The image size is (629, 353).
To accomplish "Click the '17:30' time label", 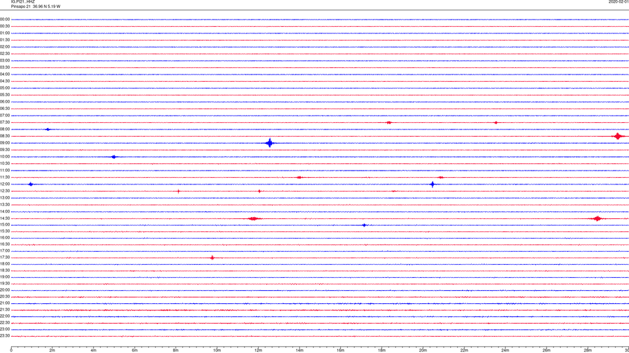I will (x=5, y=258).
